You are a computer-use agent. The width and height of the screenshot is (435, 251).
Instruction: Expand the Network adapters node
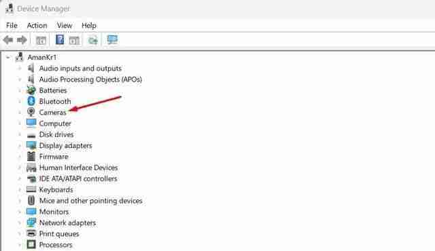(20, 223)
